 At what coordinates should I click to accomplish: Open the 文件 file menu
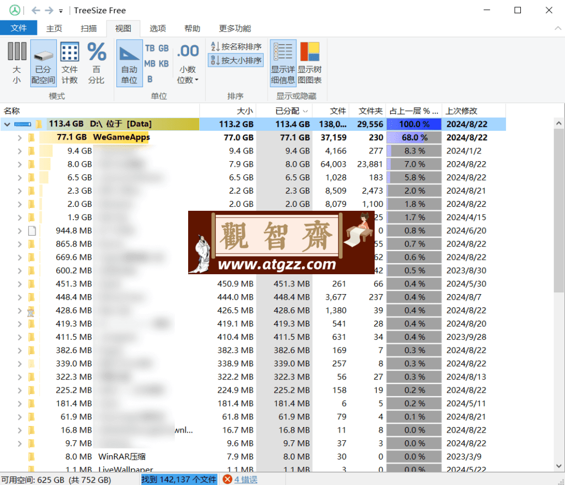tap(18, 28)
